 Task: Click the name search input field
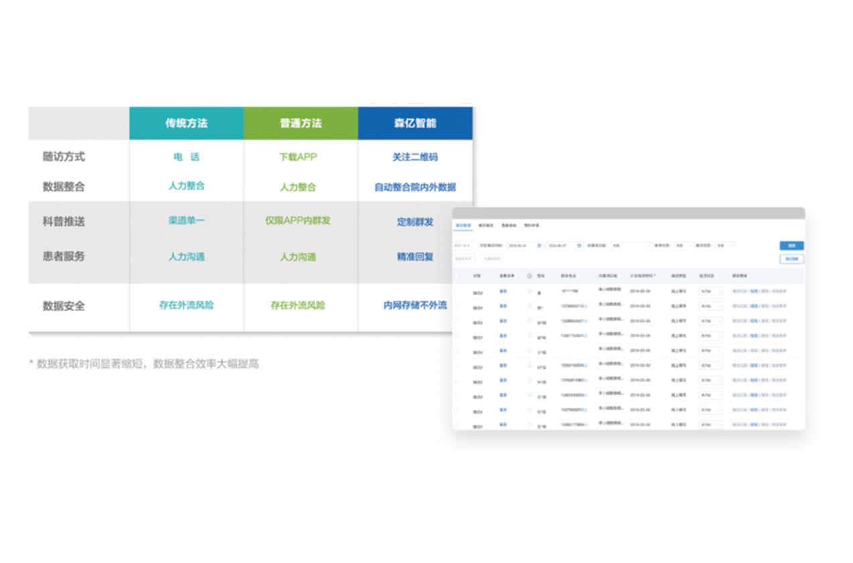pos(465,246)
